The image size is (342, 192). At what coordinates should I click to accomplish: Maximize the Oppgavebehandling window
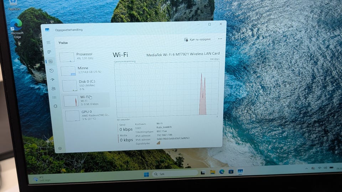point(209,24)
